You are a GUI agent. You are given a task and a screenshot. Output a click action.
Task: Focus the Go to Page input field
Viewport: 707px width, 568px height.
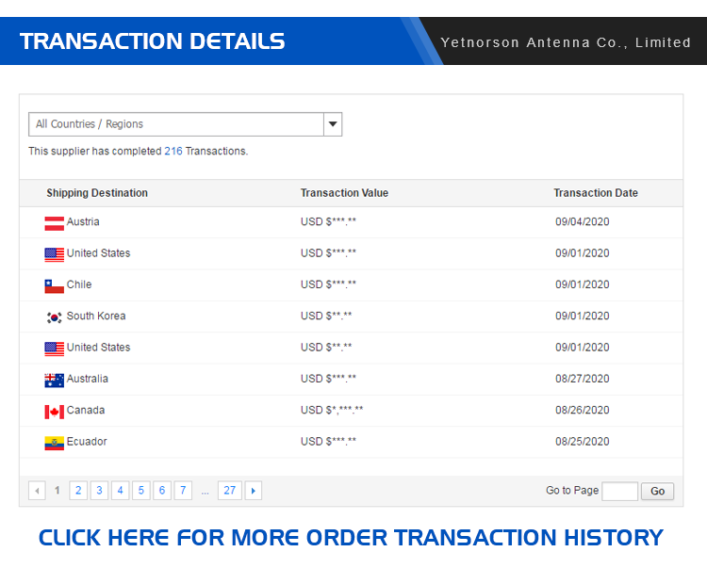(620, 492)
